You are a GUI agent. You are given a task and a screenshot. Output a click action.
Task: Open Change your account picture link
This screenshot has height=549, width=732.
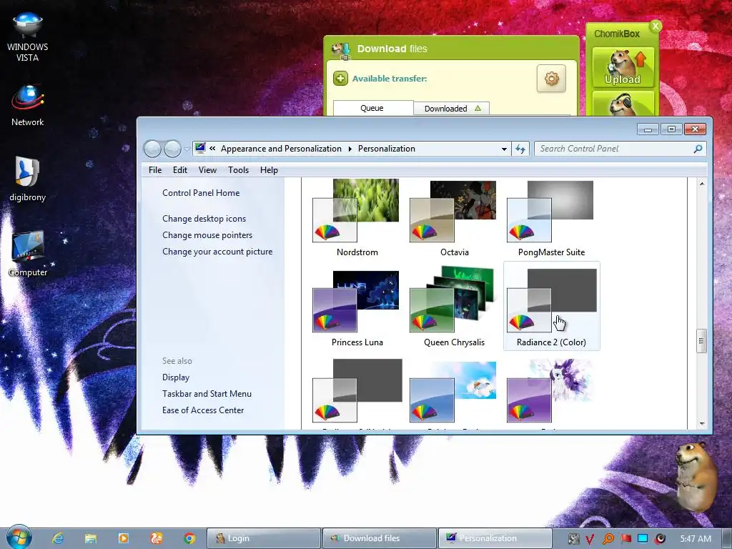pos(217,251)
